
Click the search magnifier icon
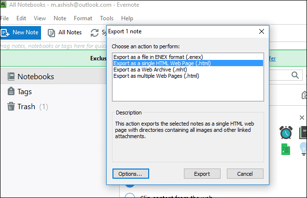(x=295, y=75)
